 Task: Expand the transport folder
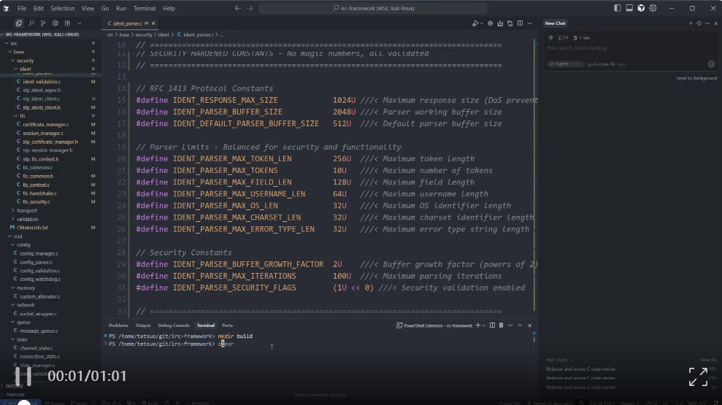click(27, 210)
